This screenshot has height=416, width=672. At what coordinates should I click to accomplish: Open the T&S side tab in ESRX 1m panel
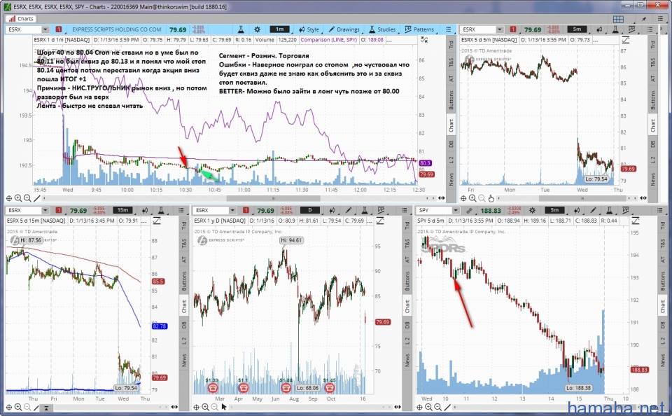coord(450,62)
